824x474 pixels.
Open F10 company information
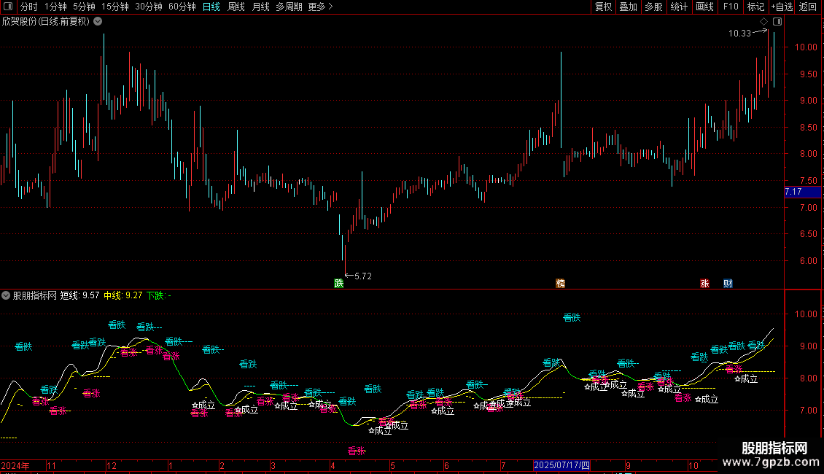pos(731,7)
